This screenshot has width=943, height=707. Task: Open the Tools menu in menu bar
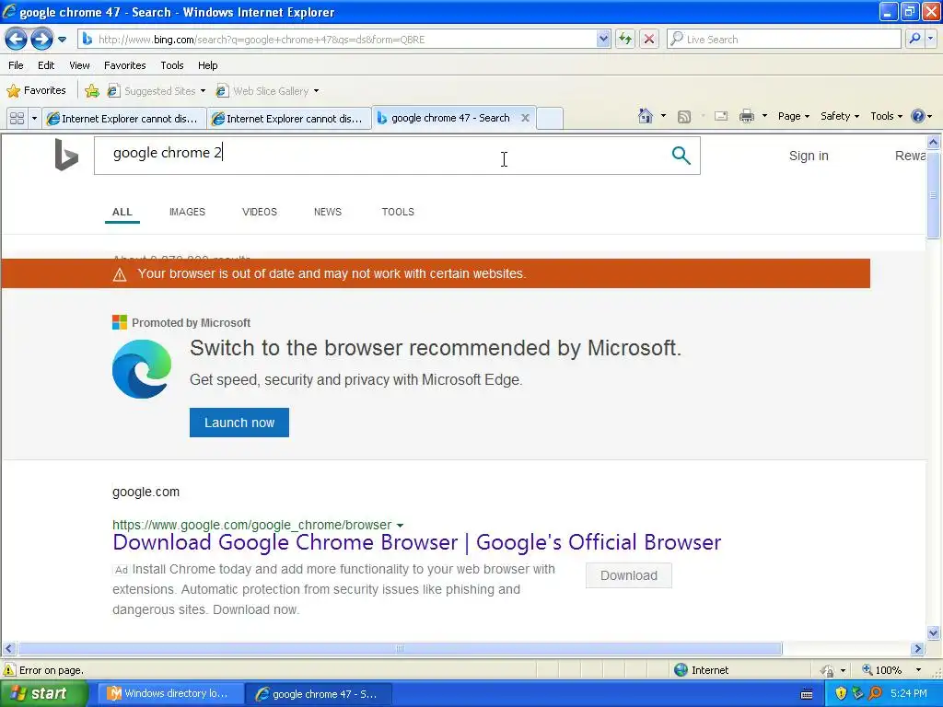pyautogui.click(x=172, y=65)
